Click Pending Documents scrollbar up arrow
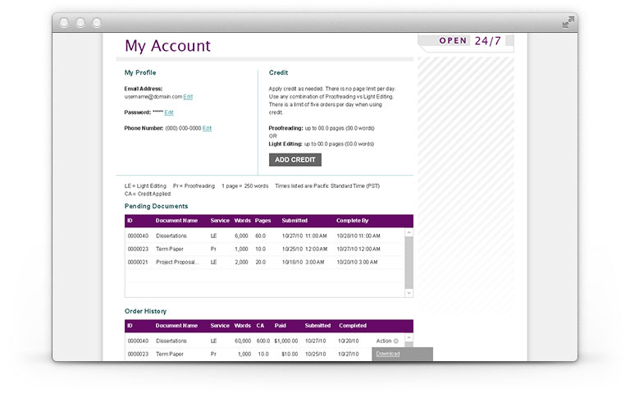Screen dimensions: 630x394 click(x=409, y=232)
